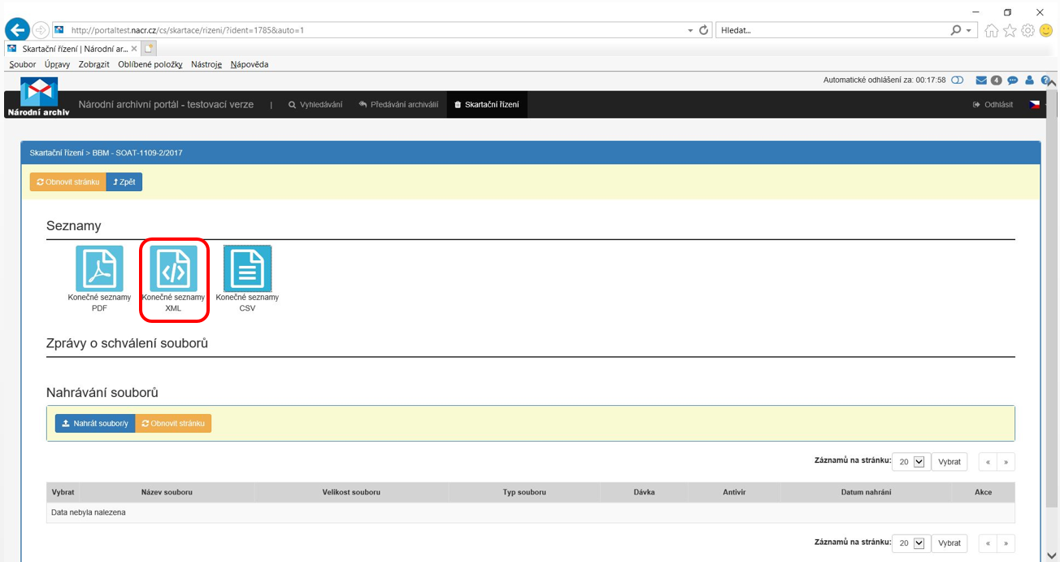The height and width of the screenshot is (562, 1060).
Task: Open the Oblíbené položky menu
Action: [x=150, y=64]
